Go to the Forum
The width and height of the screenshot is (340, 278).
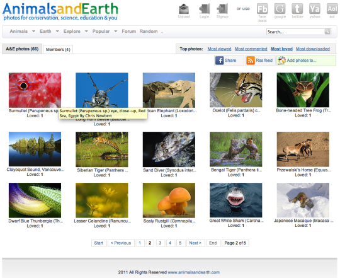[x=129, y=32]
